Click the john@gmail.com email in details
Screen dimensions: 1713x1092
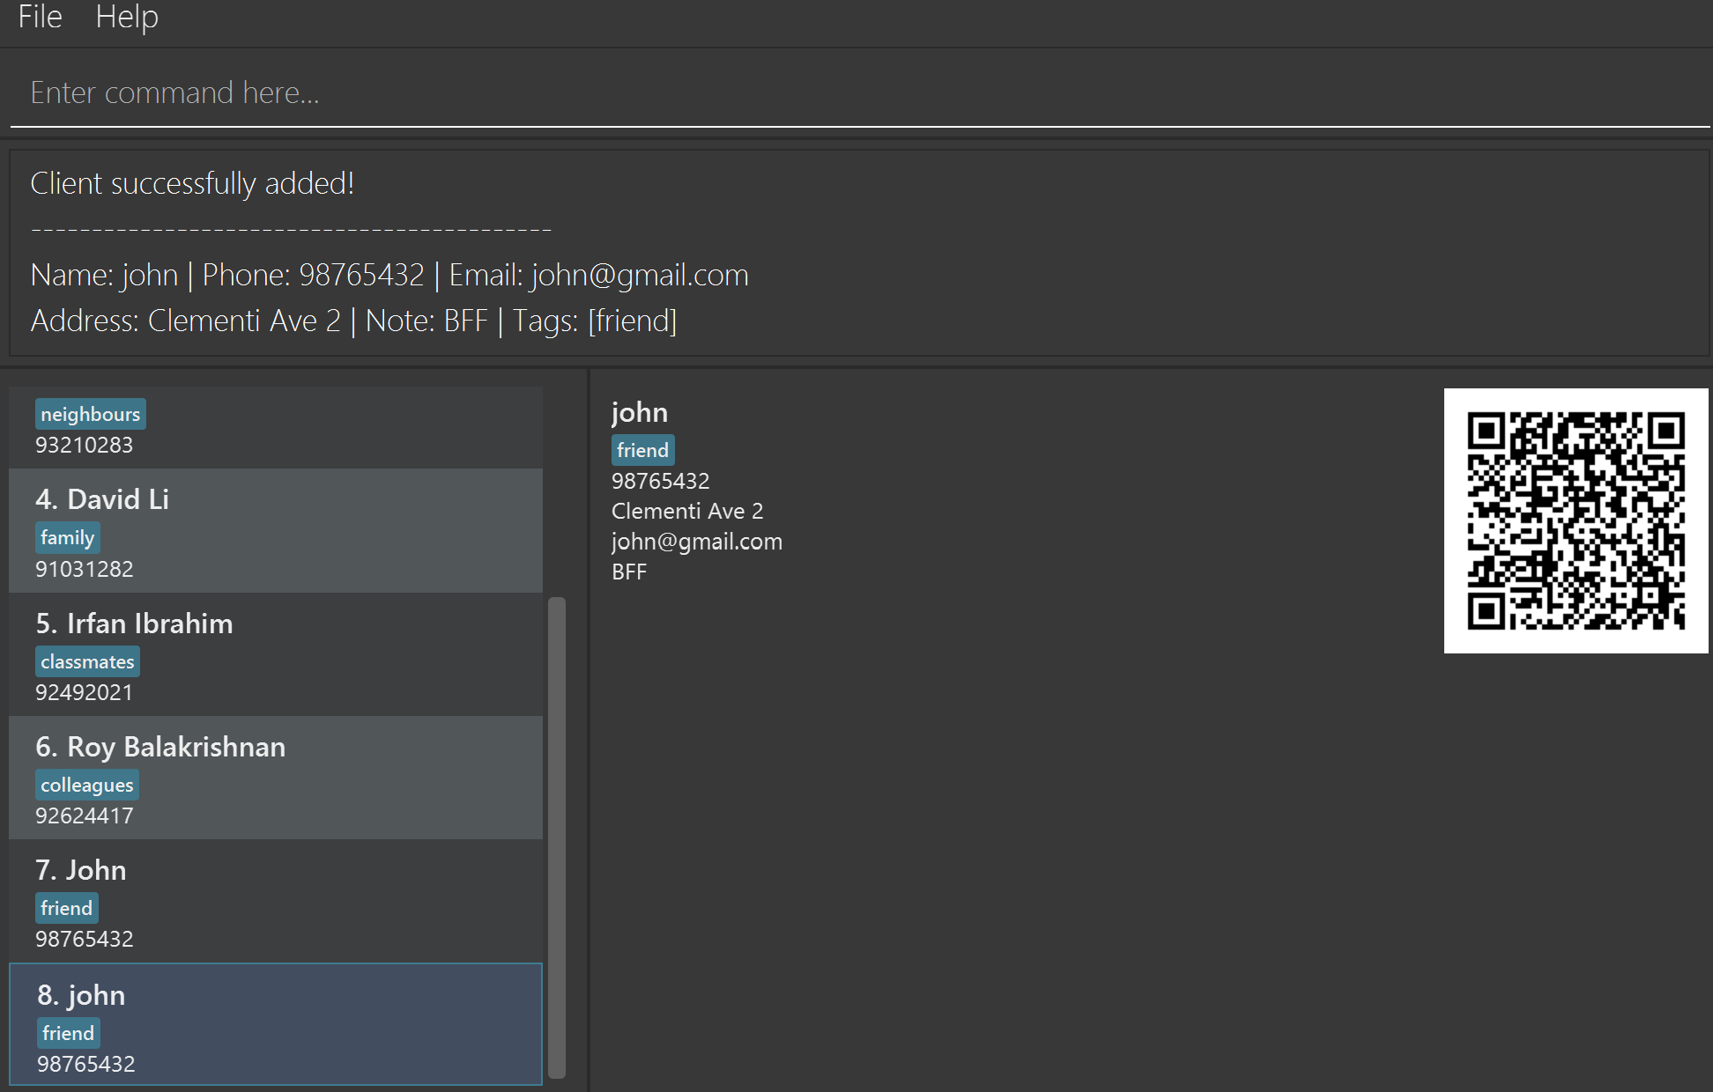point(696,542)
